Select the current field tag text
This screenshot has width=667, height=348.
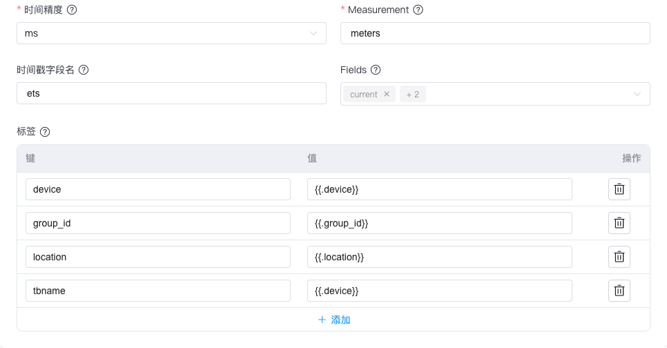click(x=364, y=95)
